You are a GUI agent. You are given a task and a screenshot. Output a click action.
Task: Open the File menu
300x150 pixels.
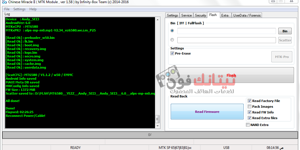pyautogui.click(x=7, y=9)
